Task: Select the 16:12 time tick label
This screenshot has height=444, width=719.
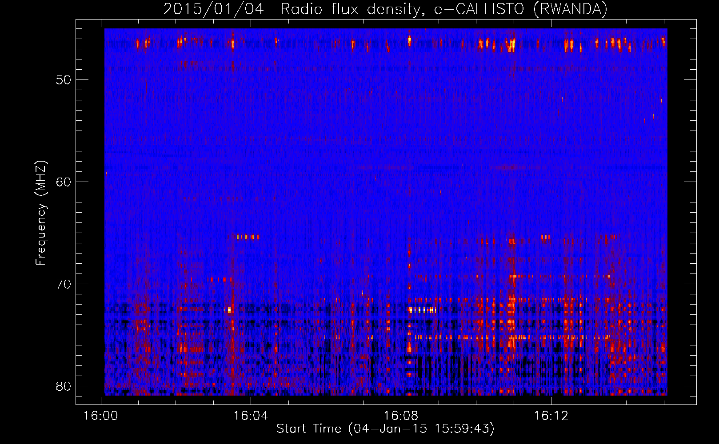Action: click(x=551, y=416)
